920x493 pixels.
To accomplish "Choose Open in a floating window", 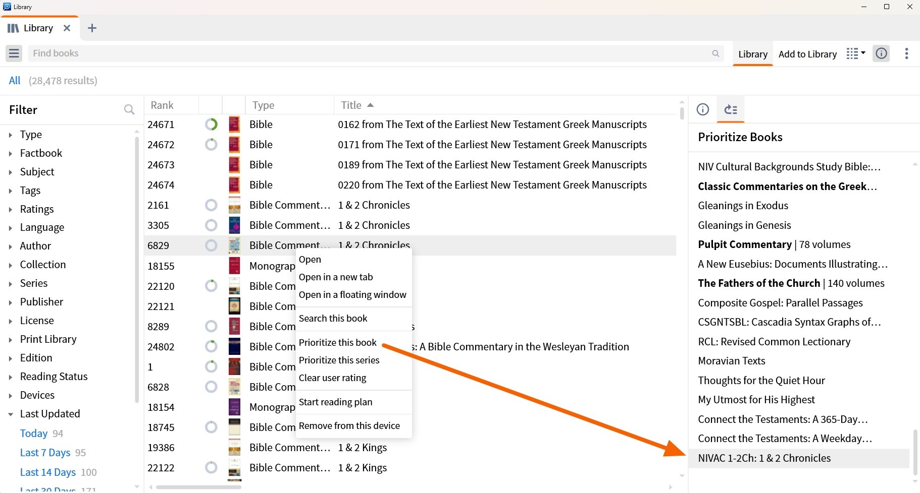I will point(353,294).
